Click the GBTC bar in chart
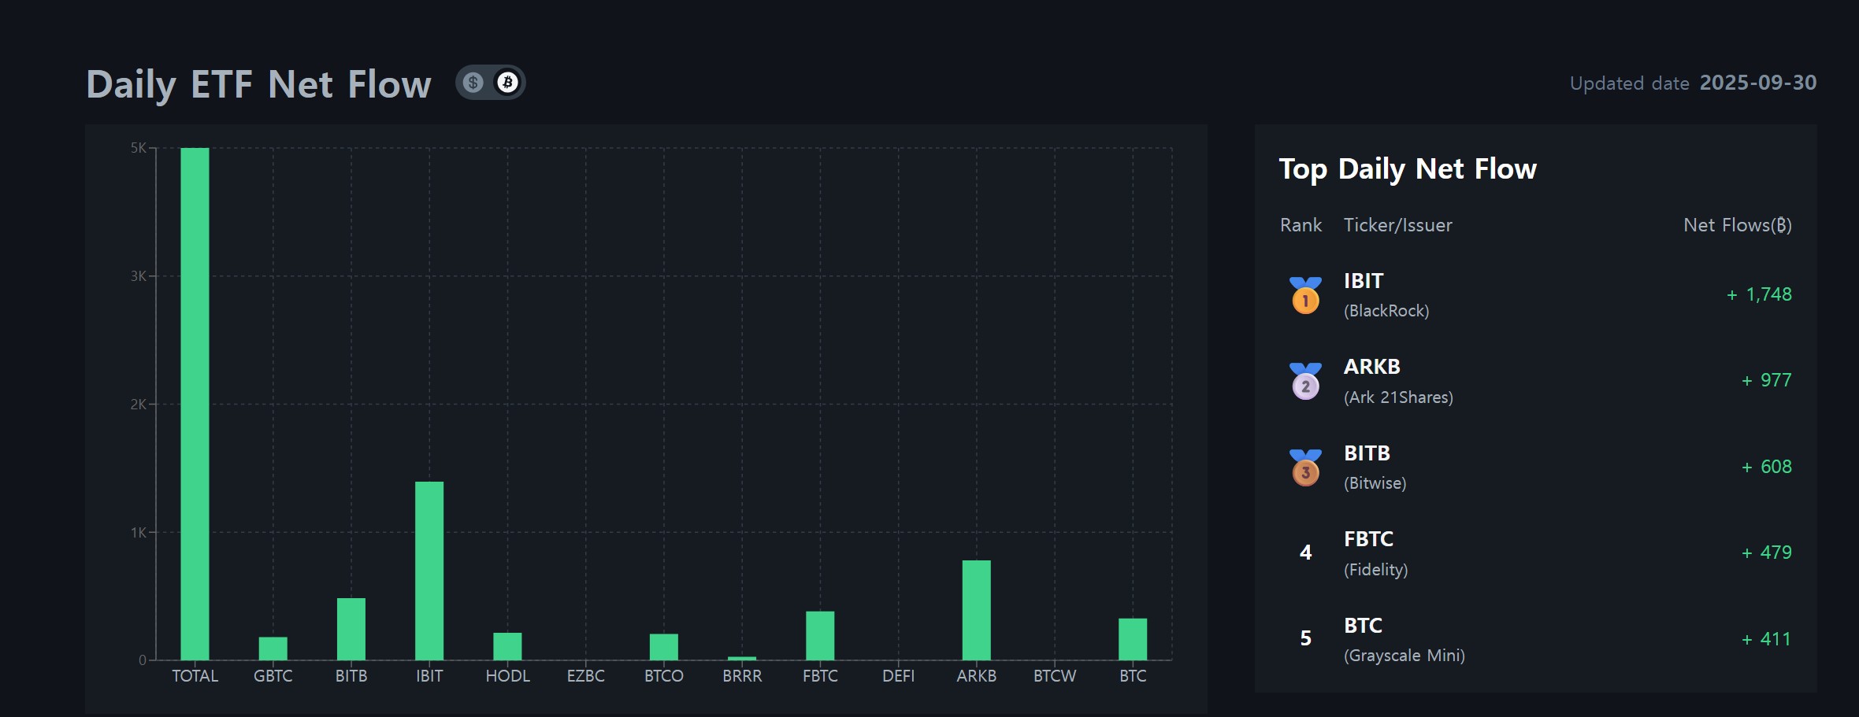Viewport: 1859px width, 717px height. click(273, 649)
